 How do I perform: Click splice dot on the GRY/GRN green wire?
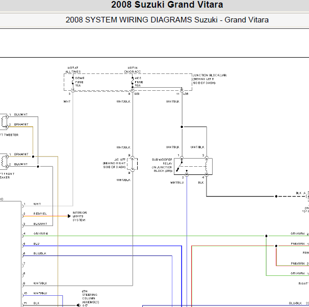pyautogui.click(x=266, y=236)
